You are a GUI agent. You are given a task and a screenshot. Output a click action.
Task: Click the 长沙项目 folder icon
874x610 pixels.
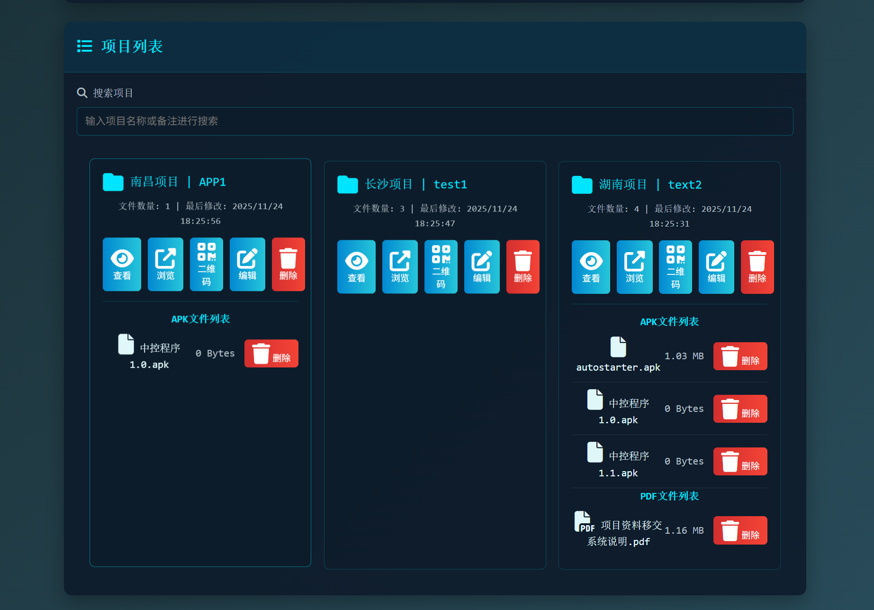coord(348,184)
